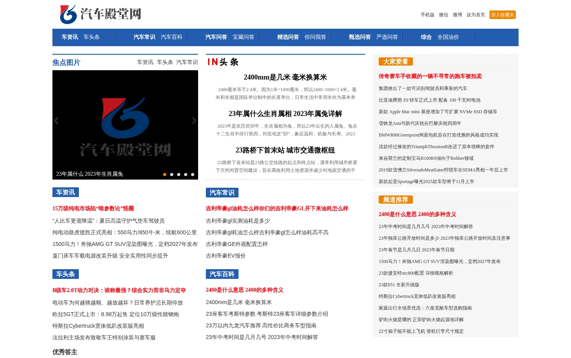Open article 22寸箱子能不能上飞机

pos(421,331)
